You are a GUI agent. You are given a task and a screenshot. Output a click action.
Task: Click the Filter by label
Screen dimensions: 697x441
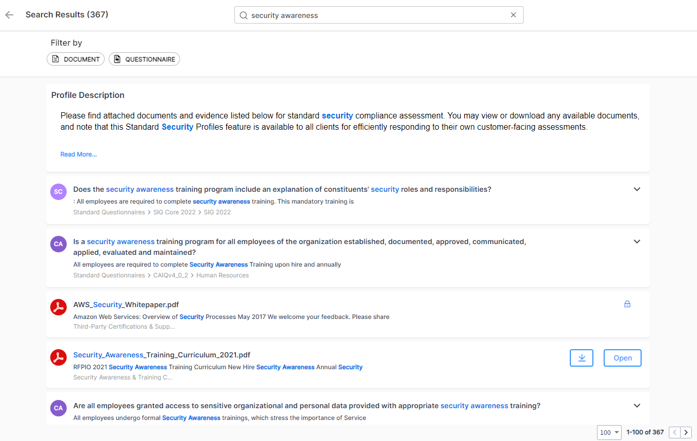(66, 43)
